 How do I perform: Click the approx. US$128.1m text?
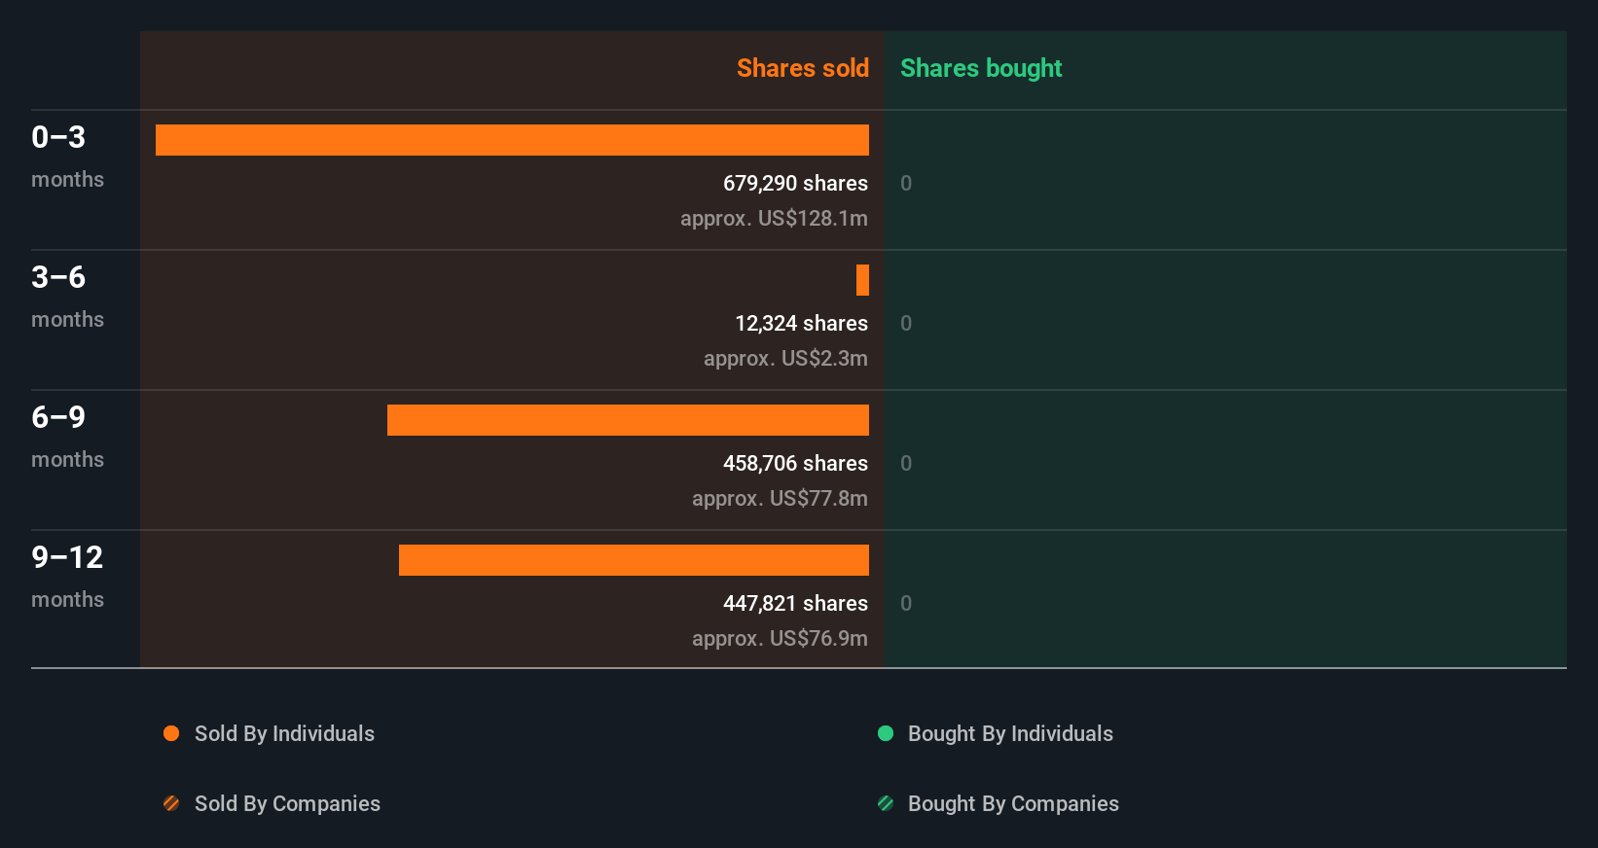tap(774, 218)
